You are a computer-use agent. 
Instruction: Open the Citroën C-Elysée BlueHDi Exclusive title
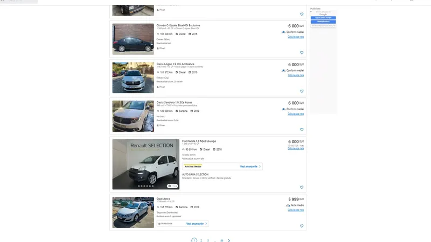tap(178, 25)
